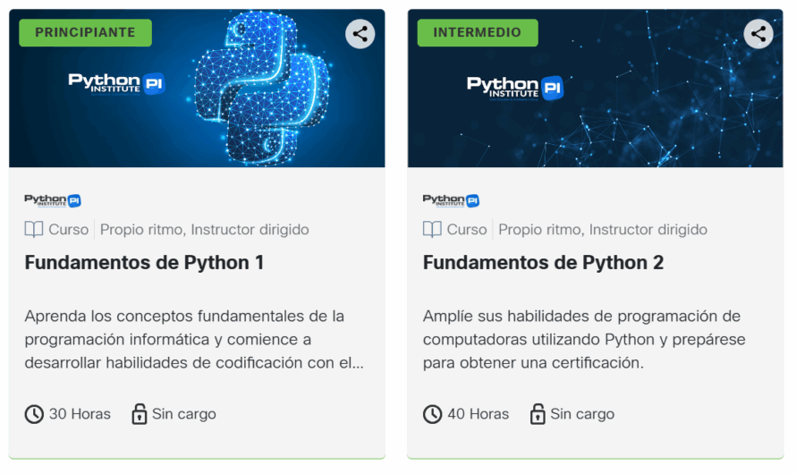This screenshot has width=796, height=474.
Task: Click the small Python Institute logo in Python 1 card
Action: tap(53, 200)
